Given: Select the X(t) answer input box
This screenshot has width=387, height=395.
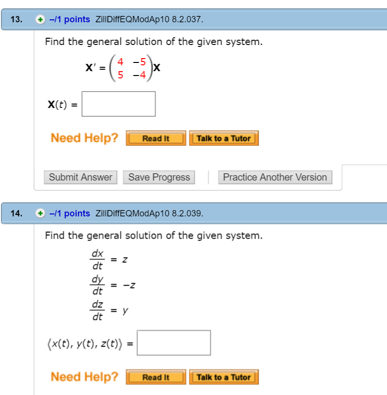Looking at the screenshot, I should click(119, 104).
